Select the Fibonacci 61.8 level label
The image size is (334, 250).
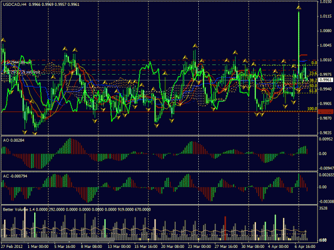pos(313,91)
